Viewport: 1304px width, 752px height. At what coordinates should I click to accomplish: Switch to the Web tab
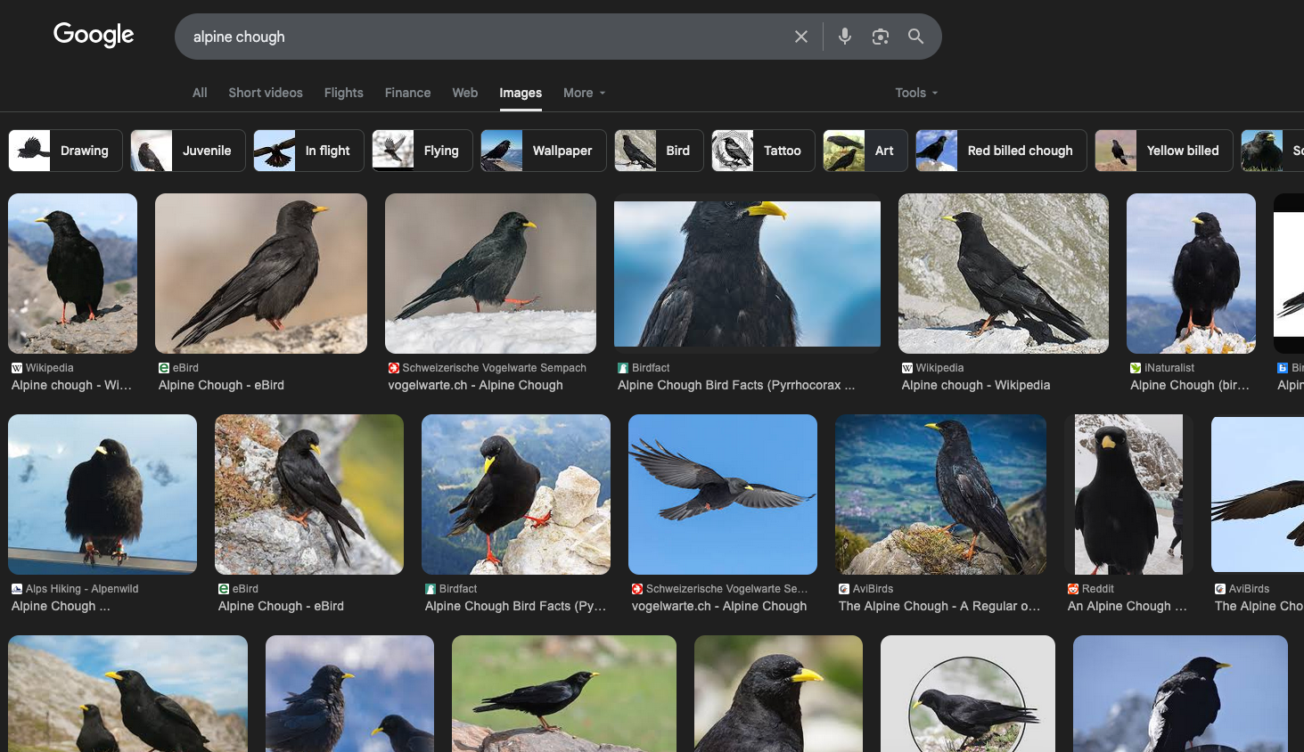(x=464, y=93)
